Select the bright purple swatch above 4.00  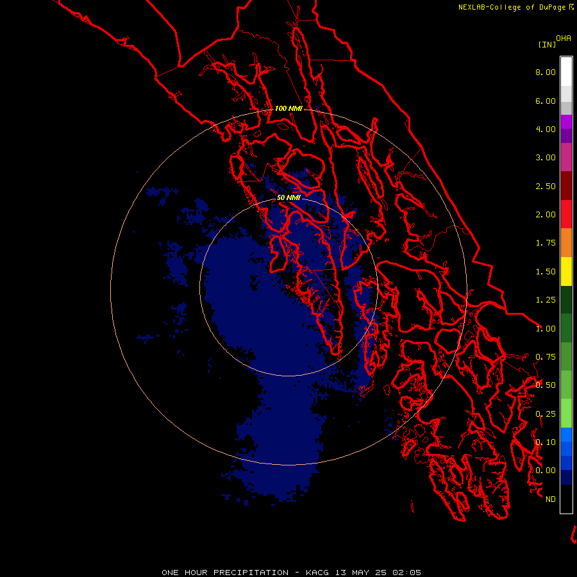click(x=566, y=122)
